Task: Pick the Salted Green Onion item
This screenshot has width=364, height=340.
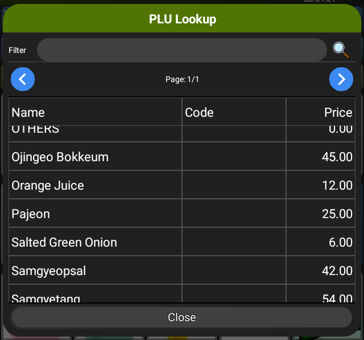Action: (x=64, y=242)
